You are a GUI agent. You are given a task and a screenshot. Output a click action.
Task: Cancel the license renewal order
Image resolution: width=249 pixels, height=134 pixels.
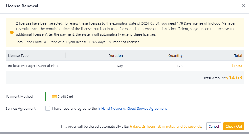pyautogui.click(x=213, y=126)
